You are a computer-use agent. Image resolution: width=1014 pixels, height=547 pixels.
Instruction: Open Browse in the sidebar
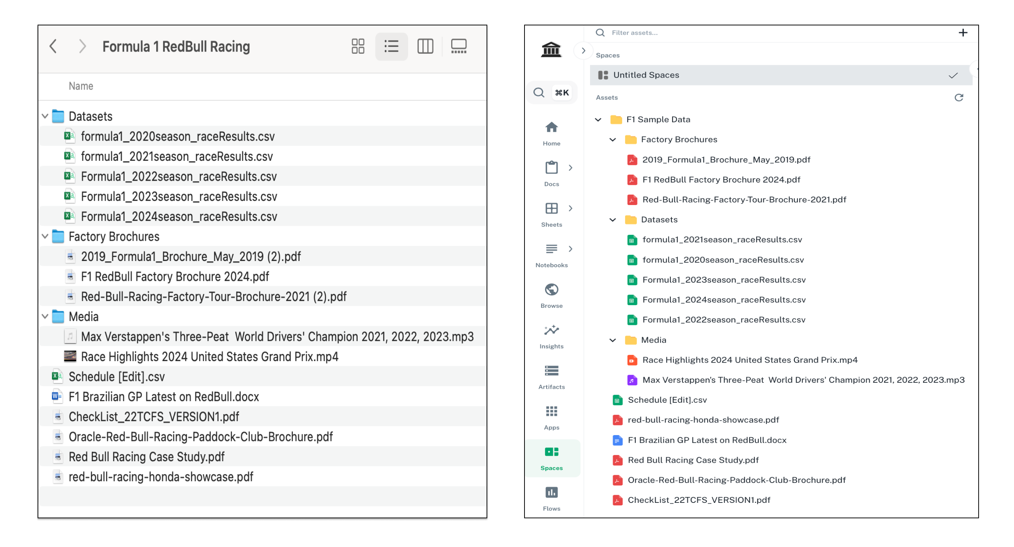(x=551, y=296)
